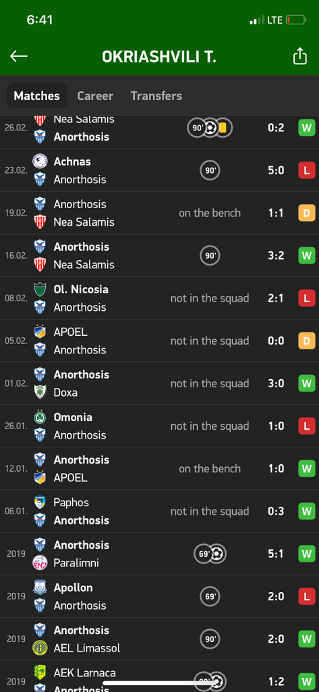Select the Matches tab
319x692 pixels.
point(36,96)
